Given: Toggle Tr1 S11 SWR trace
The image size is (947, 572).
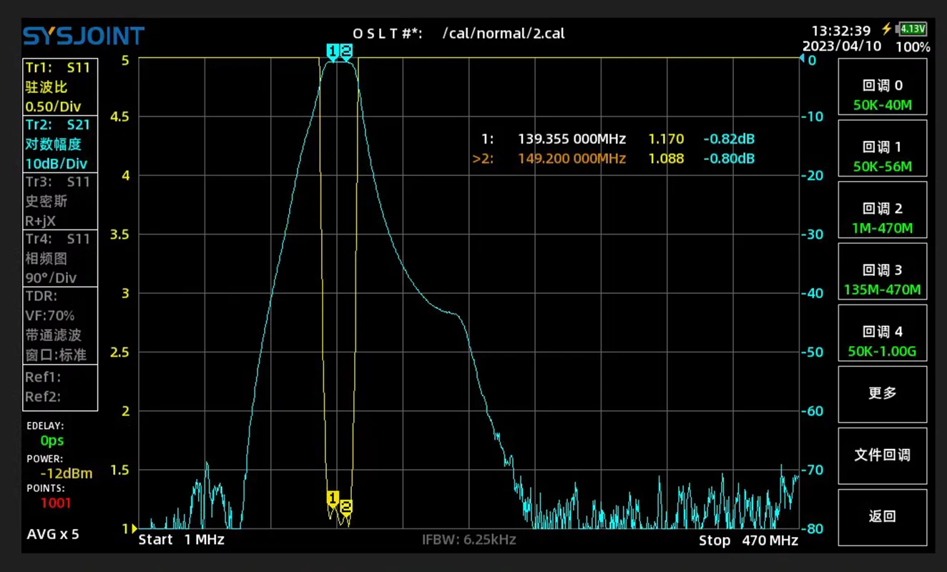Looking at the screenshot, I should (x=59, y=87).
